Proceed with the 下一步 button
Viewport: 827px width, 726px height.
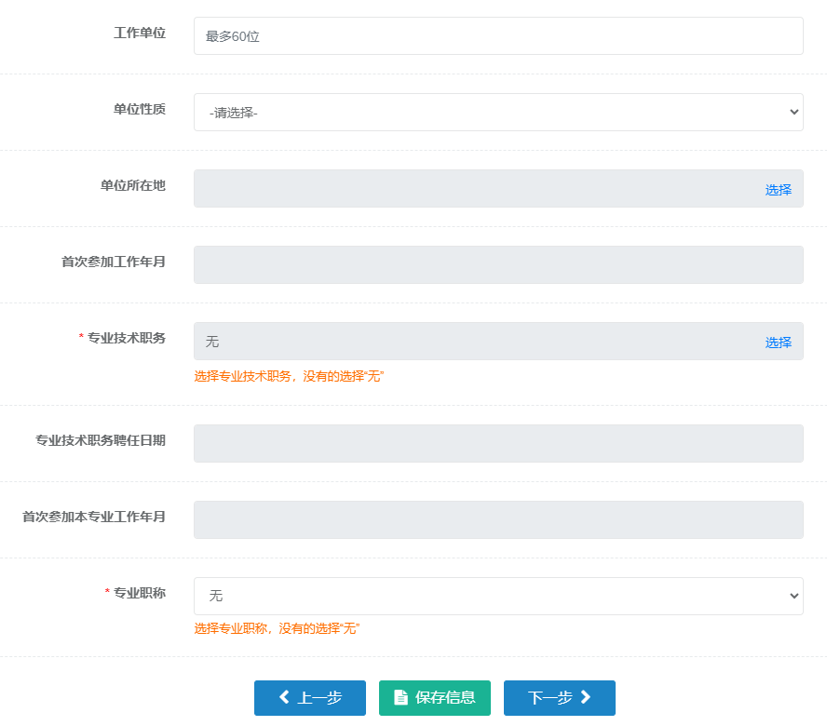[x=559, y=698]
